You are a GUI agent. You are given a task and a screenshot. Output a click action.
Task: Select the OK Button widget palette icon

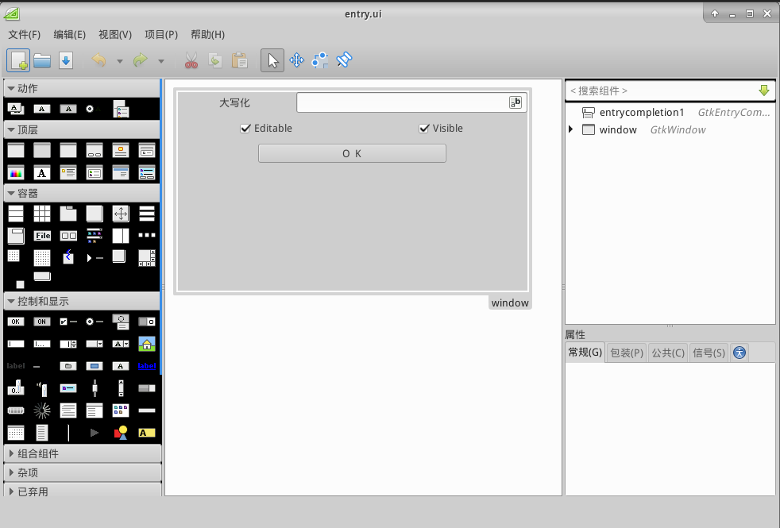click(x=16, y=322)
